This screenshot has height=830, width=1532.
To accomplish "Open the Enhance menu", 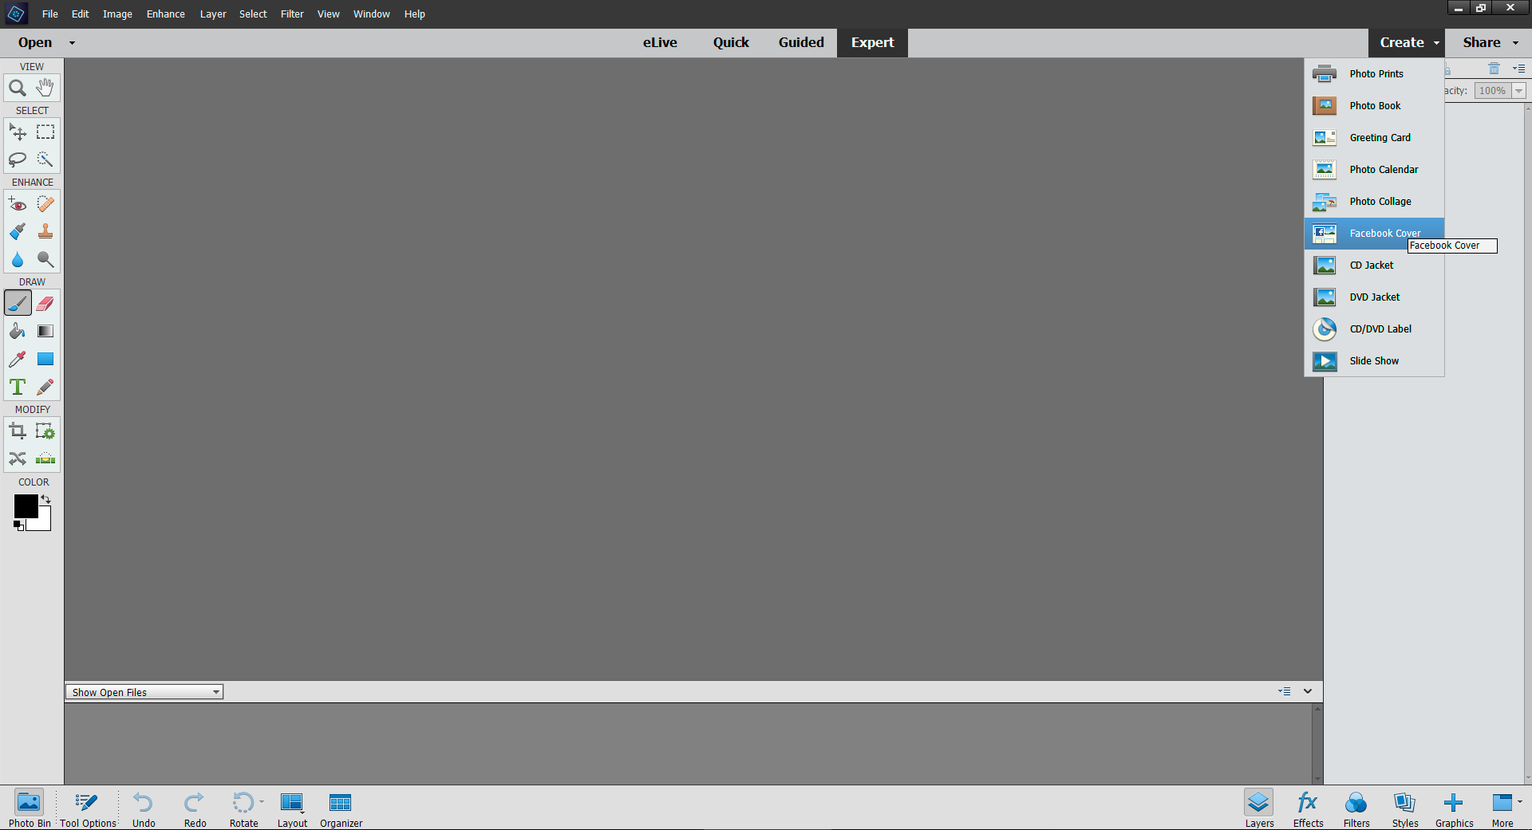I will (165, 14).
